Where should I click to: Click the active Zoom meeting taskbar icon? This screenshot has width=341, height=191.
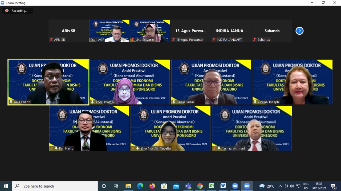pos(247,186)
